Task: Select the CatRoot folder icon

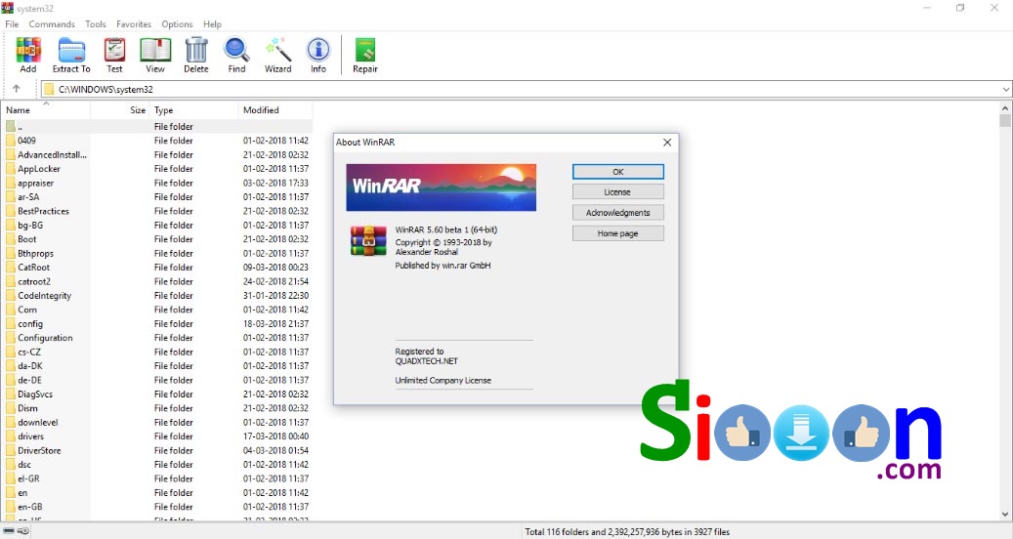Action: tap(11, 268)
